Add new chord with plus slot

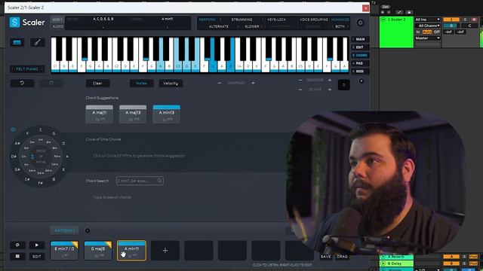[165, 251]
